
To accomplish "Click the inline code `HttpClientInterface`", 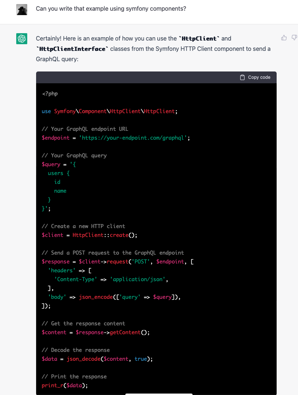I will click(72, 49).
